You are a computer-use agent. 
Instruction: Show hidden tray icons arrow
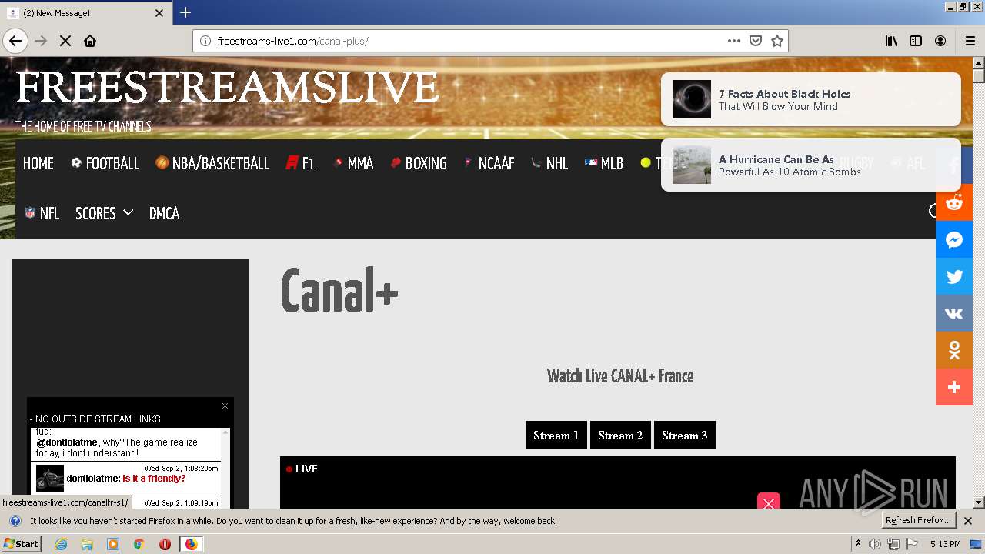pos(858,544)
